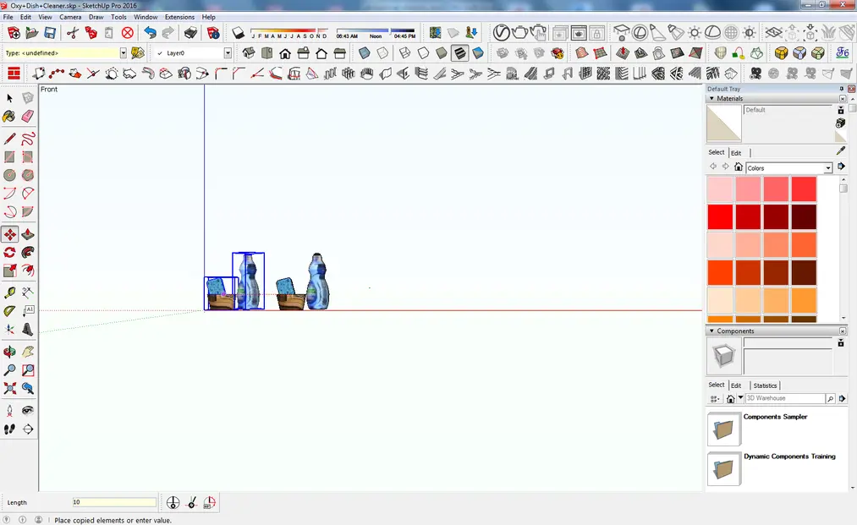Enable X-ray face style
The image size is (857, 525).
[x=364, y=52]
